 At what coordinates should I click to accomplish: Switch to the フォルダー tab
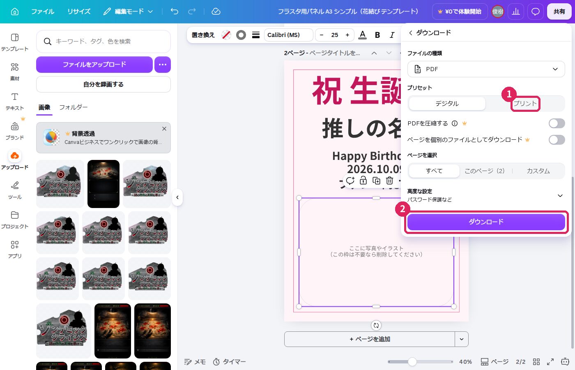coord(74,107)
